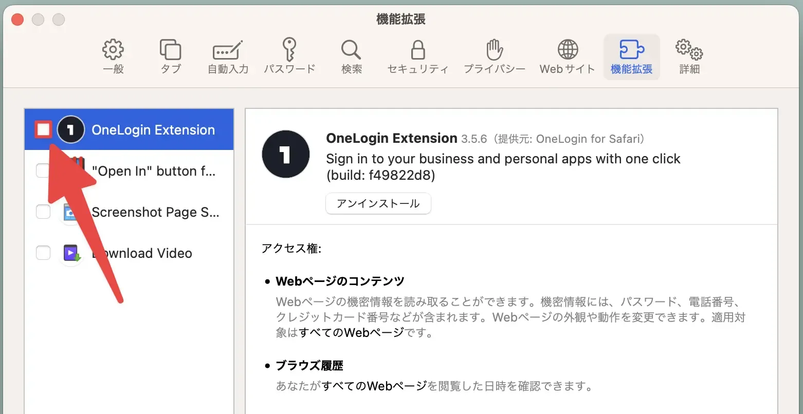Click the OneLogin Extension number-one icon

pyautogui.click(x=70, y=129)
